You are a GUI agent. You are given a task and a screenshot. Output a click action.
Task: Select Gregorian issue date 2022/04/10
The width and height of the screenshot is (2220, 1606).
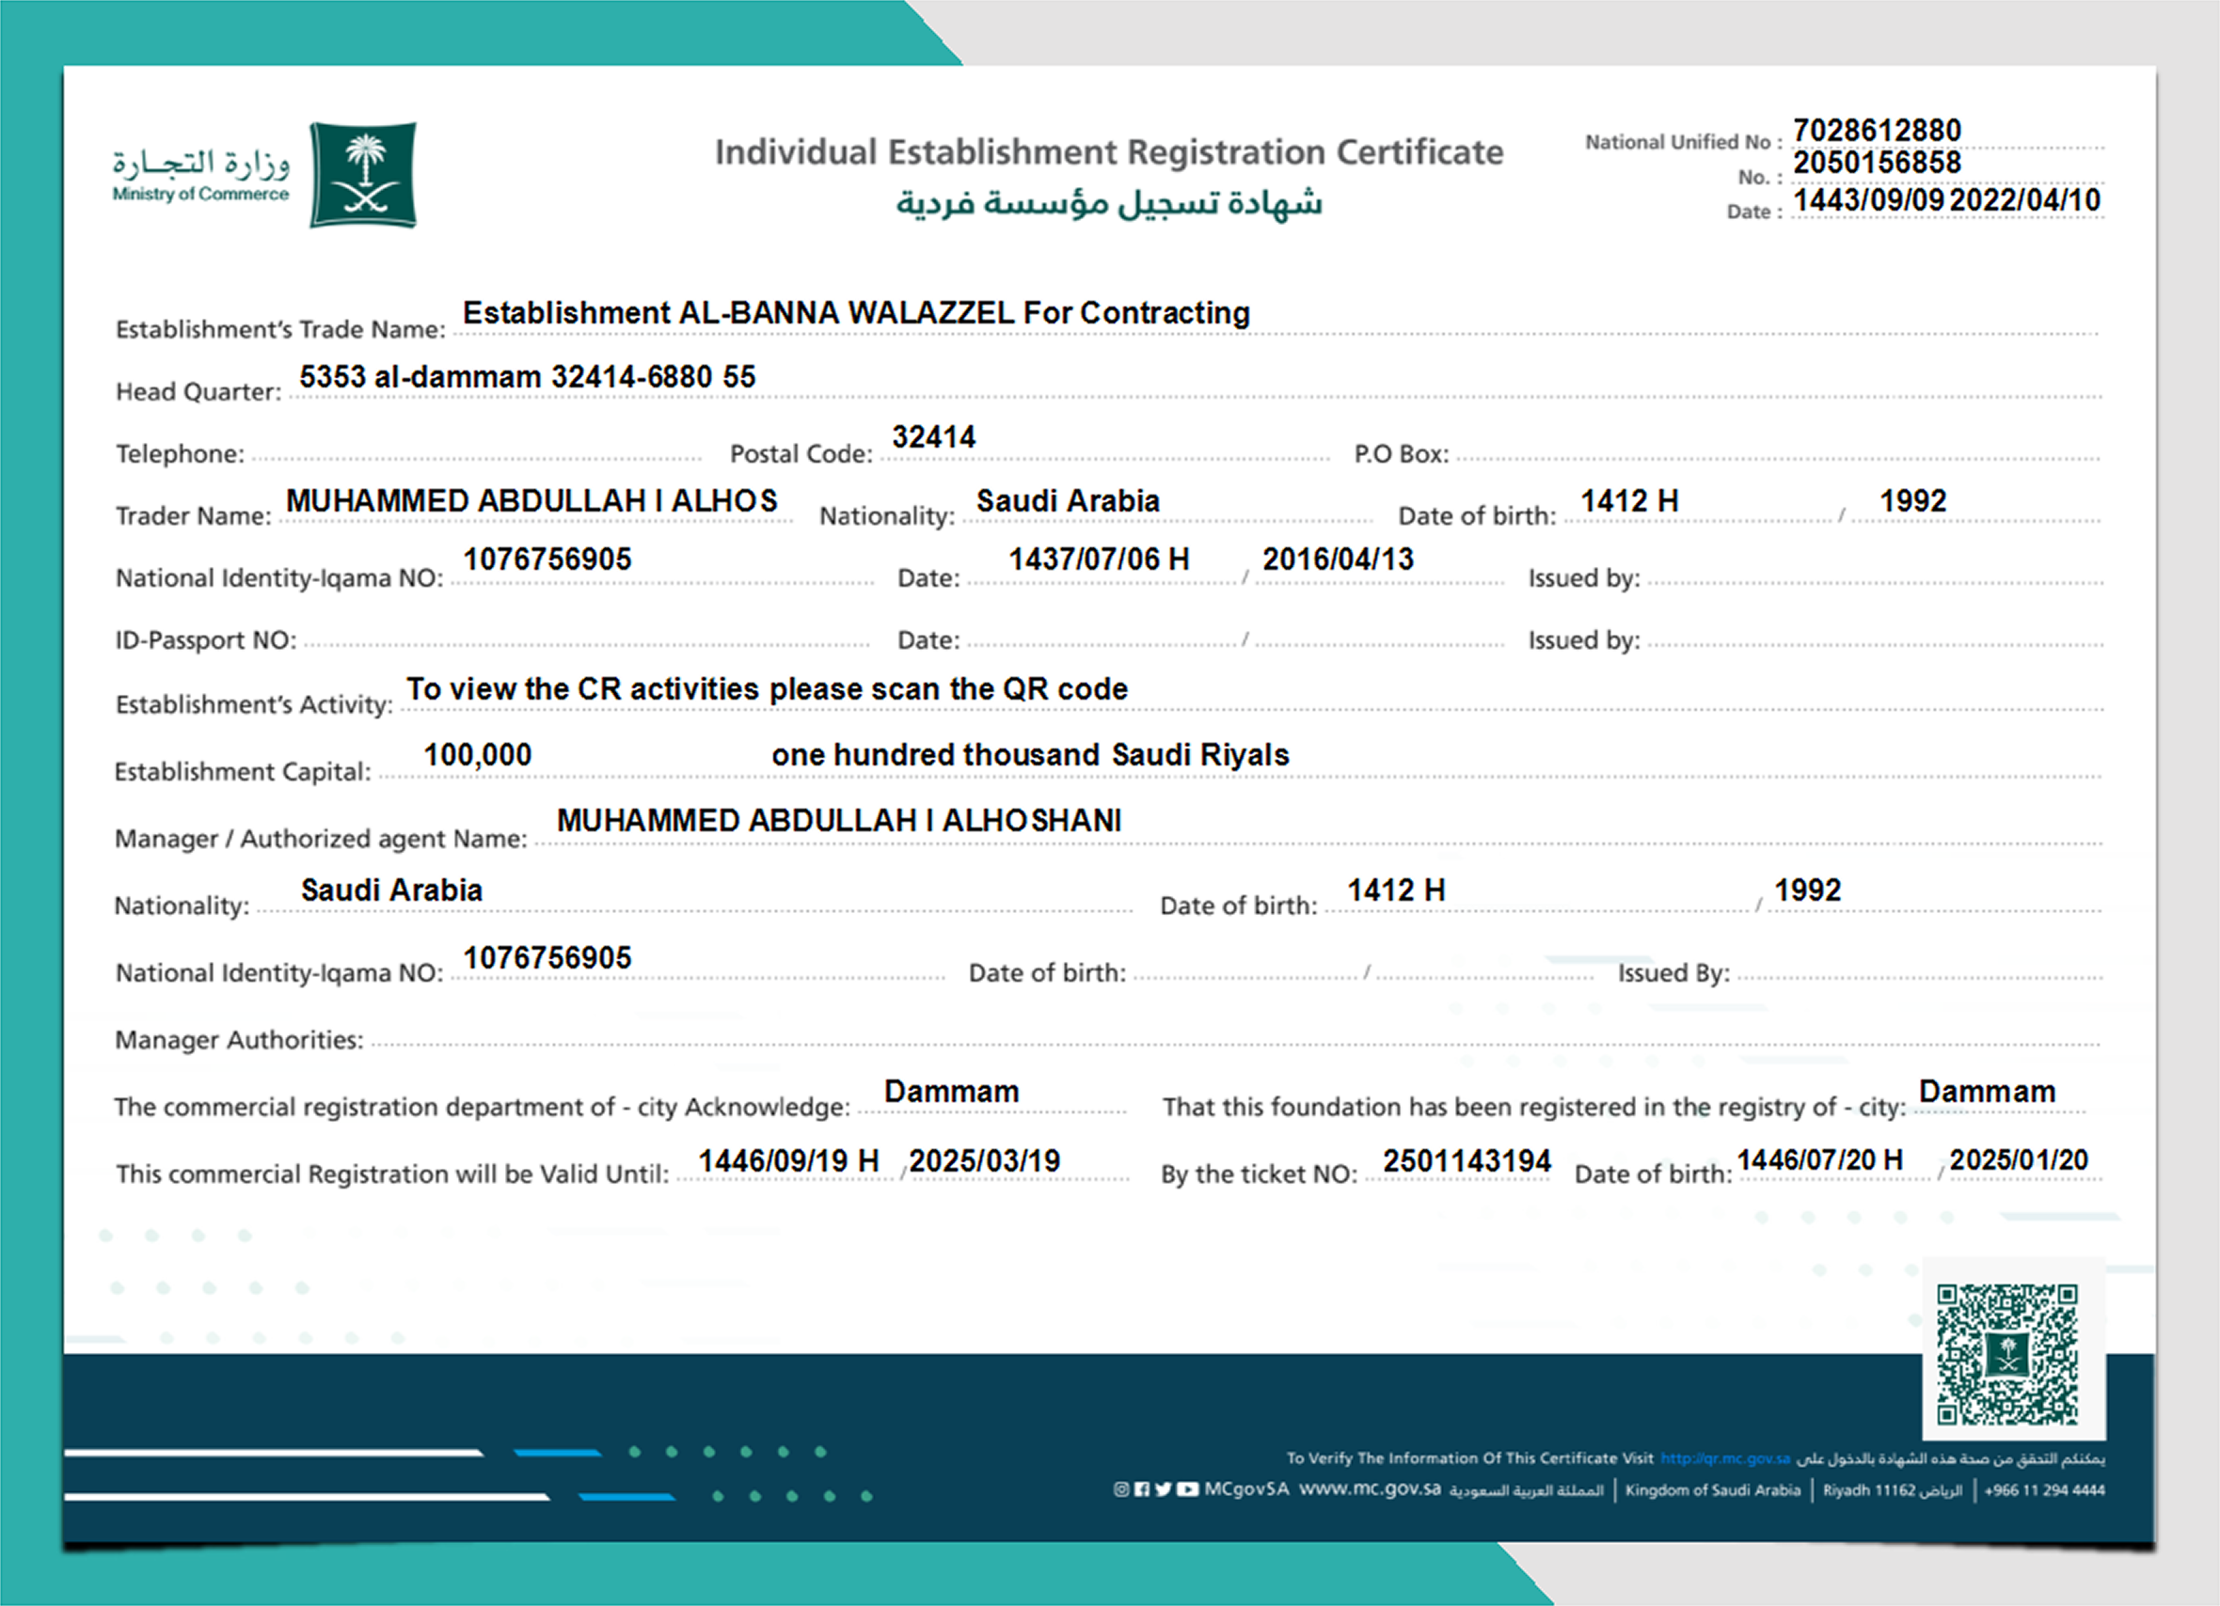pos(2024,200)
